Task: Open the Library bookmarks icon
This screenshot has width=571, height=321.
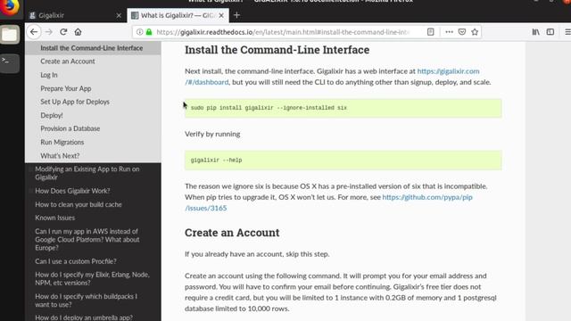Action: (x=535, y=32)
